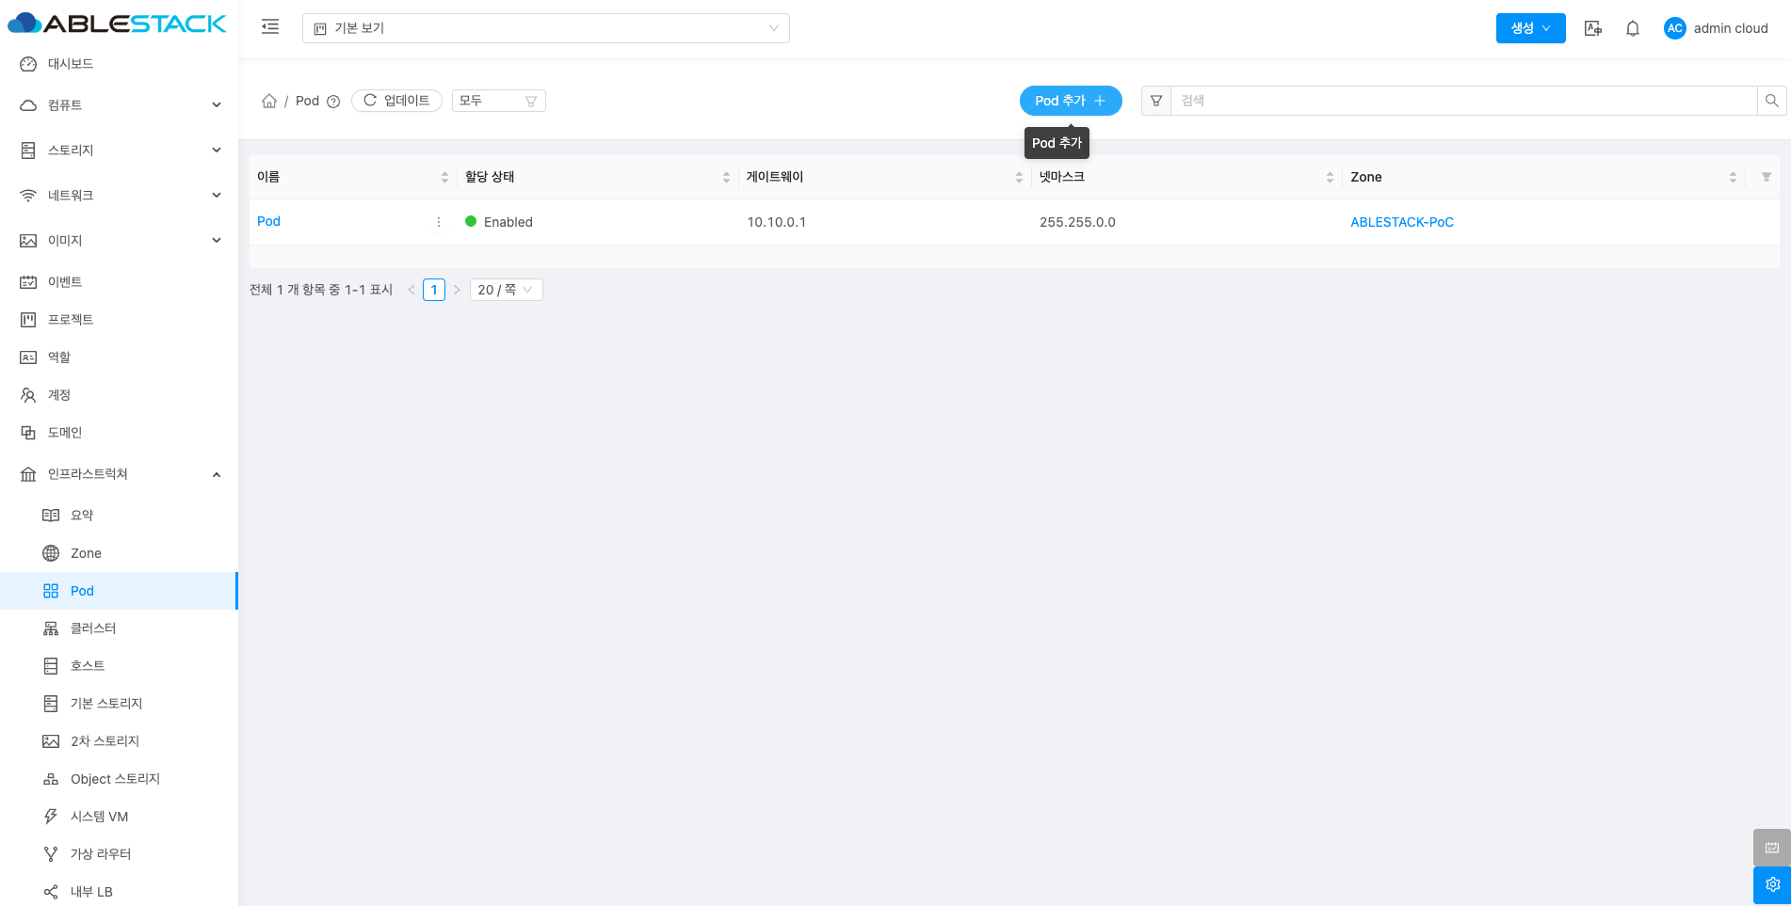Collapse the sidebar using the menu fold icon

click(x=270, y=27)
